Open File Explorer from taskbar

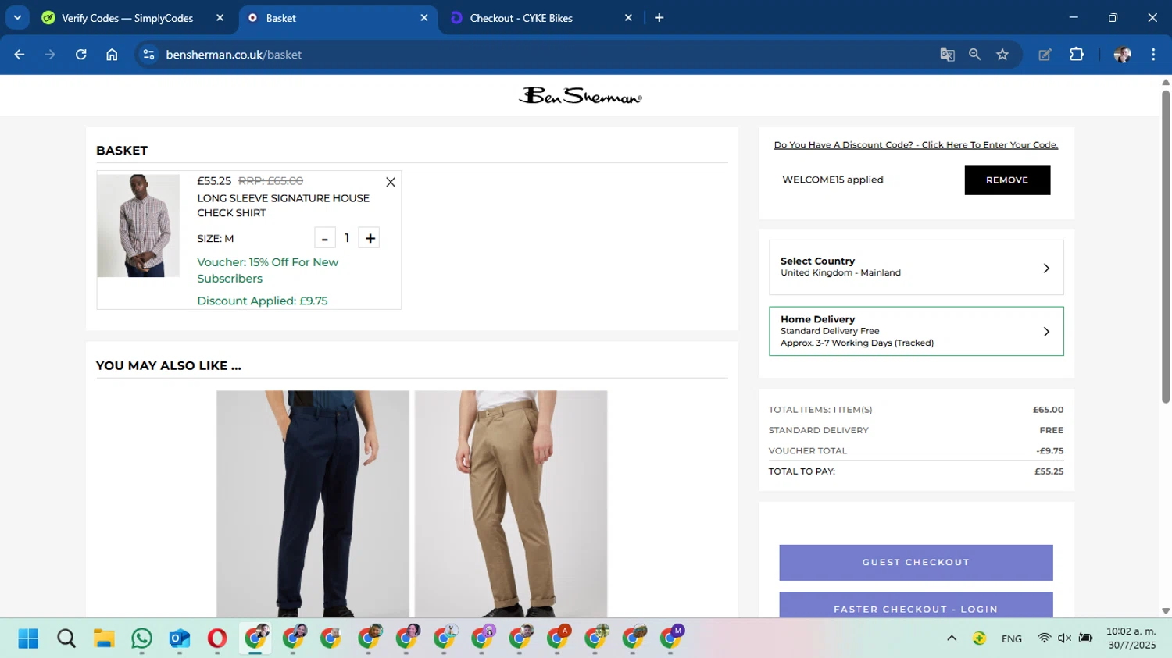[104, 638]
